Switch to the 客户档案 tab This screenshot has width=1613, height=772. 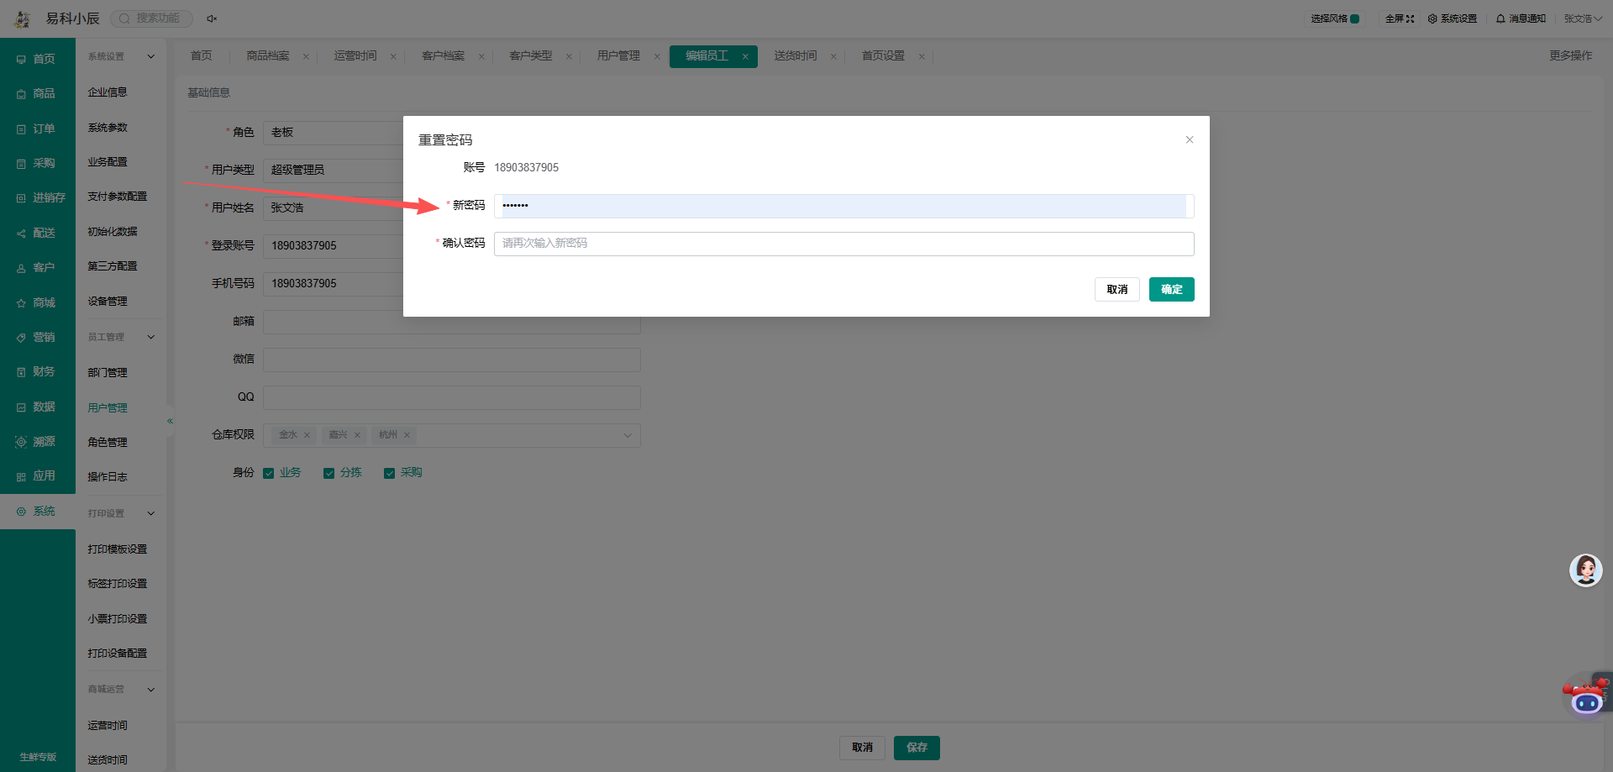(x=444, y=56)
